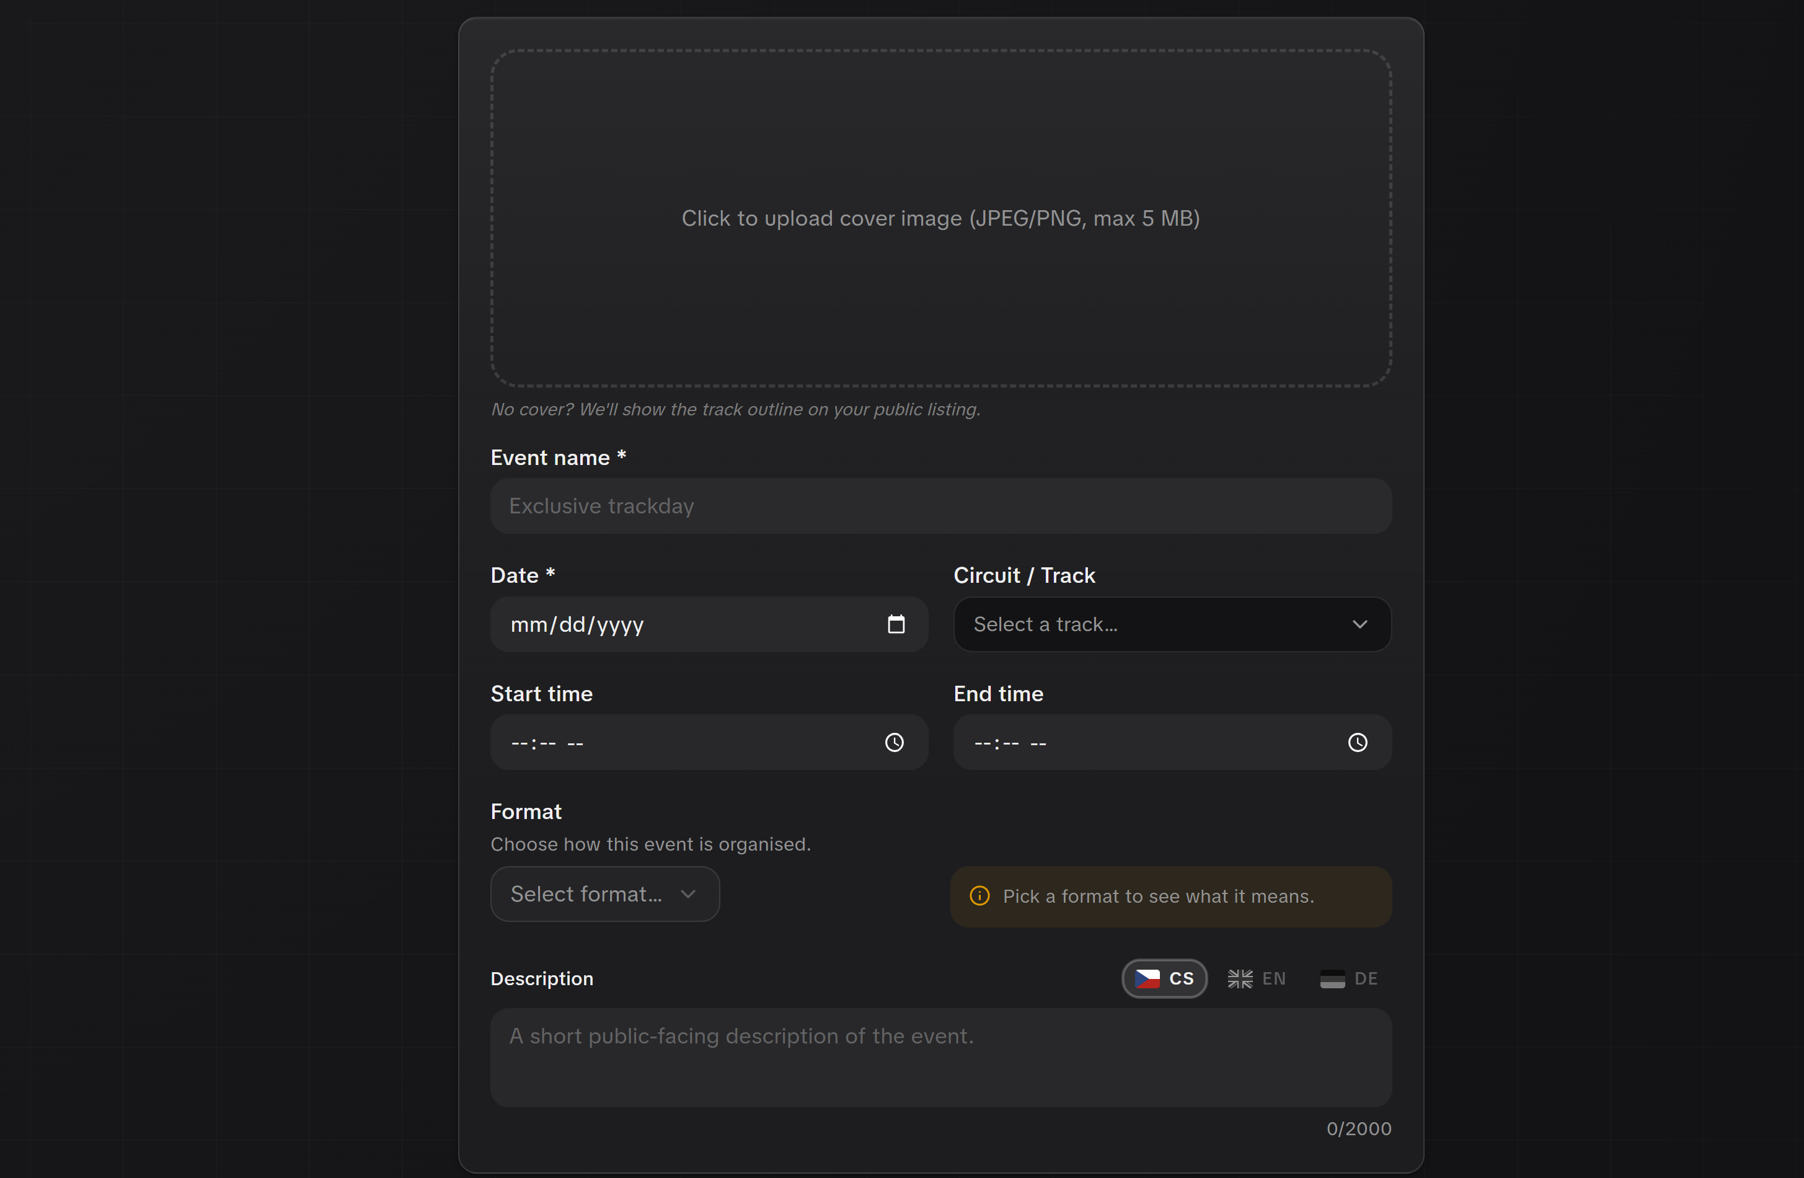Click the 'Pick a format to see' notice
This screenshot has height=1178, width=1804.
pyautogui.click(x=1171, y=896)
